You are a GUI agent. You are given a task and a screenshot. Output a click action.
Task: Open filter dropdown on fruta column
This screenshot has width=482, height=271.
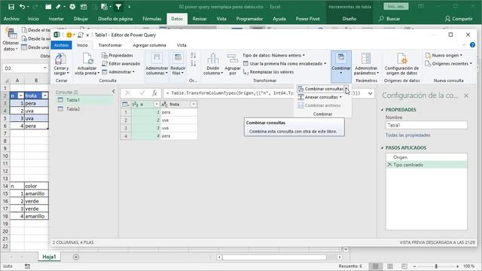(x=194, y=105)
